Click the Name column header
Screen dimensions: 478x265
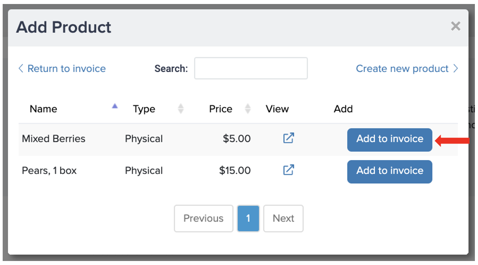43,109
